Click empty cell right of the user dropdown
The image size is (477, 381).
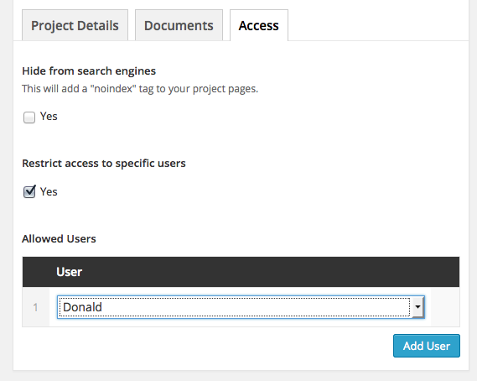point(445,307)
